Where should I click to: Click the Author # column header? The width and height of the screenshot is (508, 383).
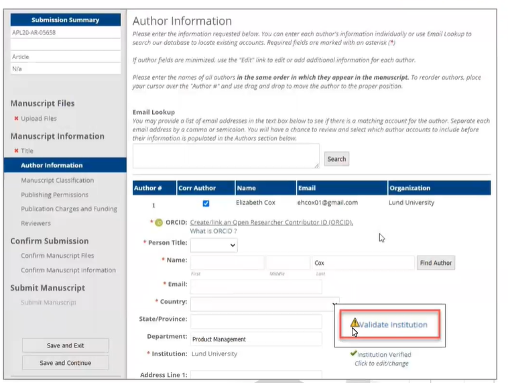tap(155, 188)
